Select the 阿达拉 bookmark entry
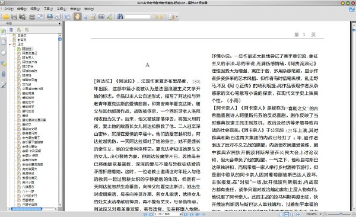 [27, 49]
